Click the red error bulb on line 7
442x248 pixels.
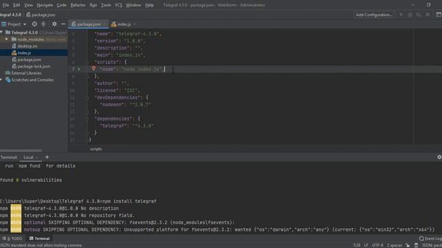94,69
